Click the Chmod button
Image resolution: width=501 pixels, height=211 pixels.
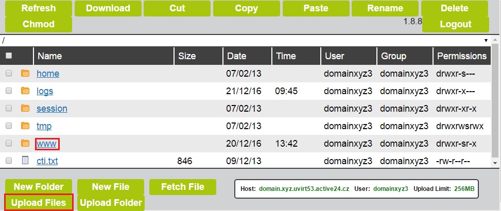pos(38,24)
